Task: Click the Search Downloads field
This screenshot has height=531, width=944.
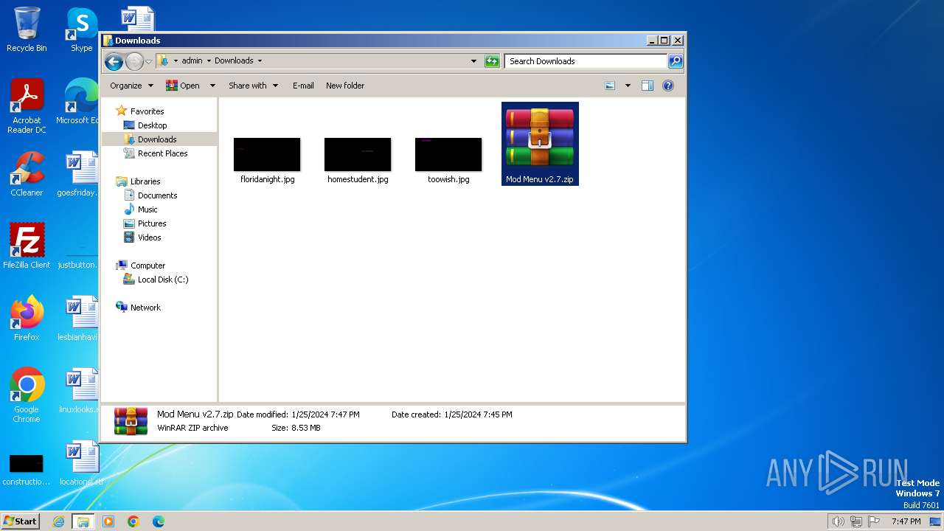Action: point(586,61)
